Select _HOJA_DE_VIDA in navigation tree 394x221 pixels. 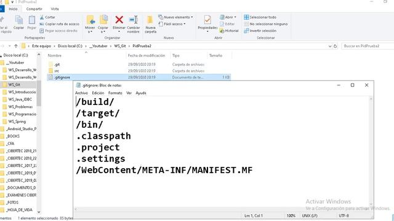pyautogui.click(x=20, y=210)
